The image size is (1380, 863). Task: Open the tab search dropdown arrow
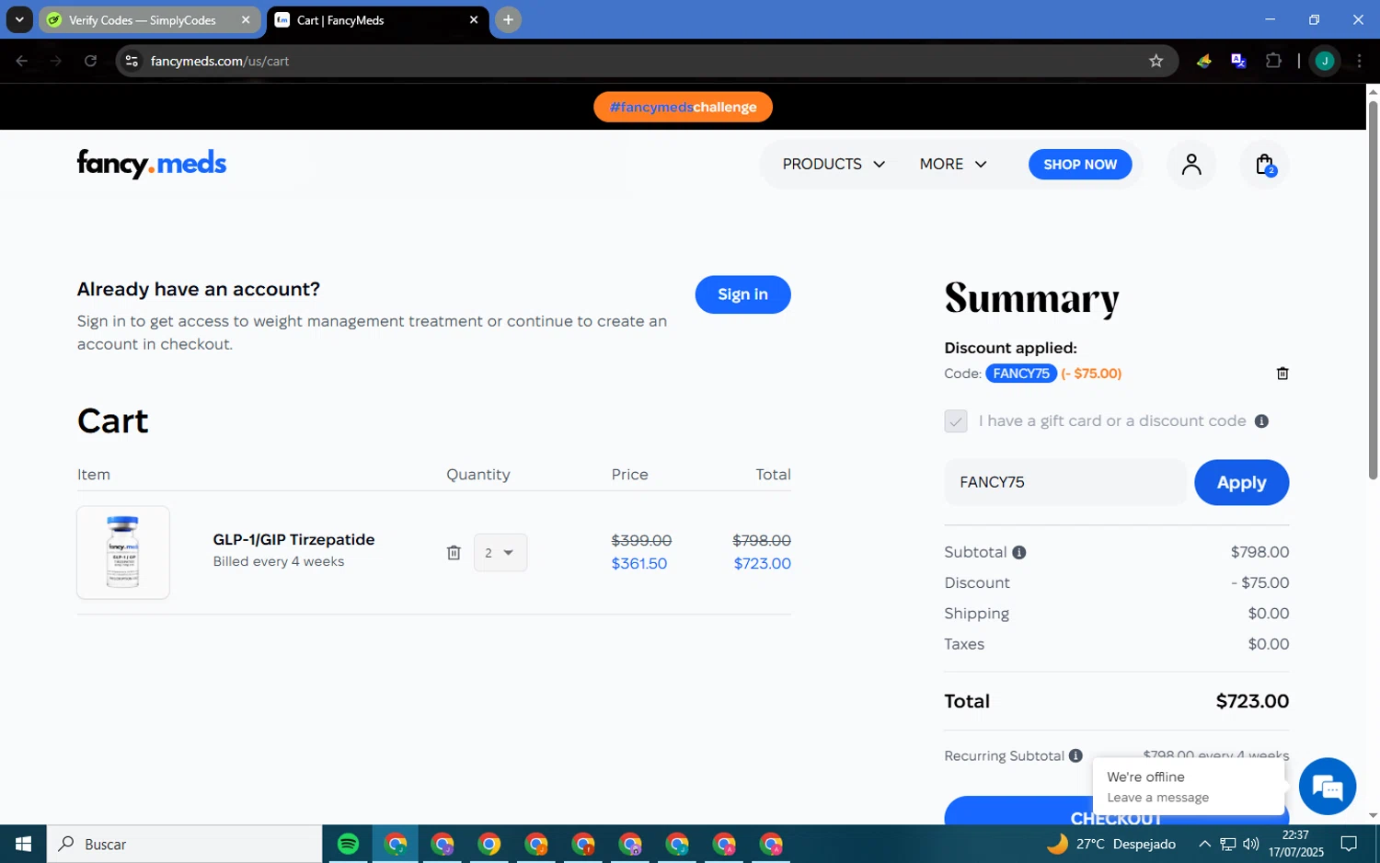click(19, 19)
